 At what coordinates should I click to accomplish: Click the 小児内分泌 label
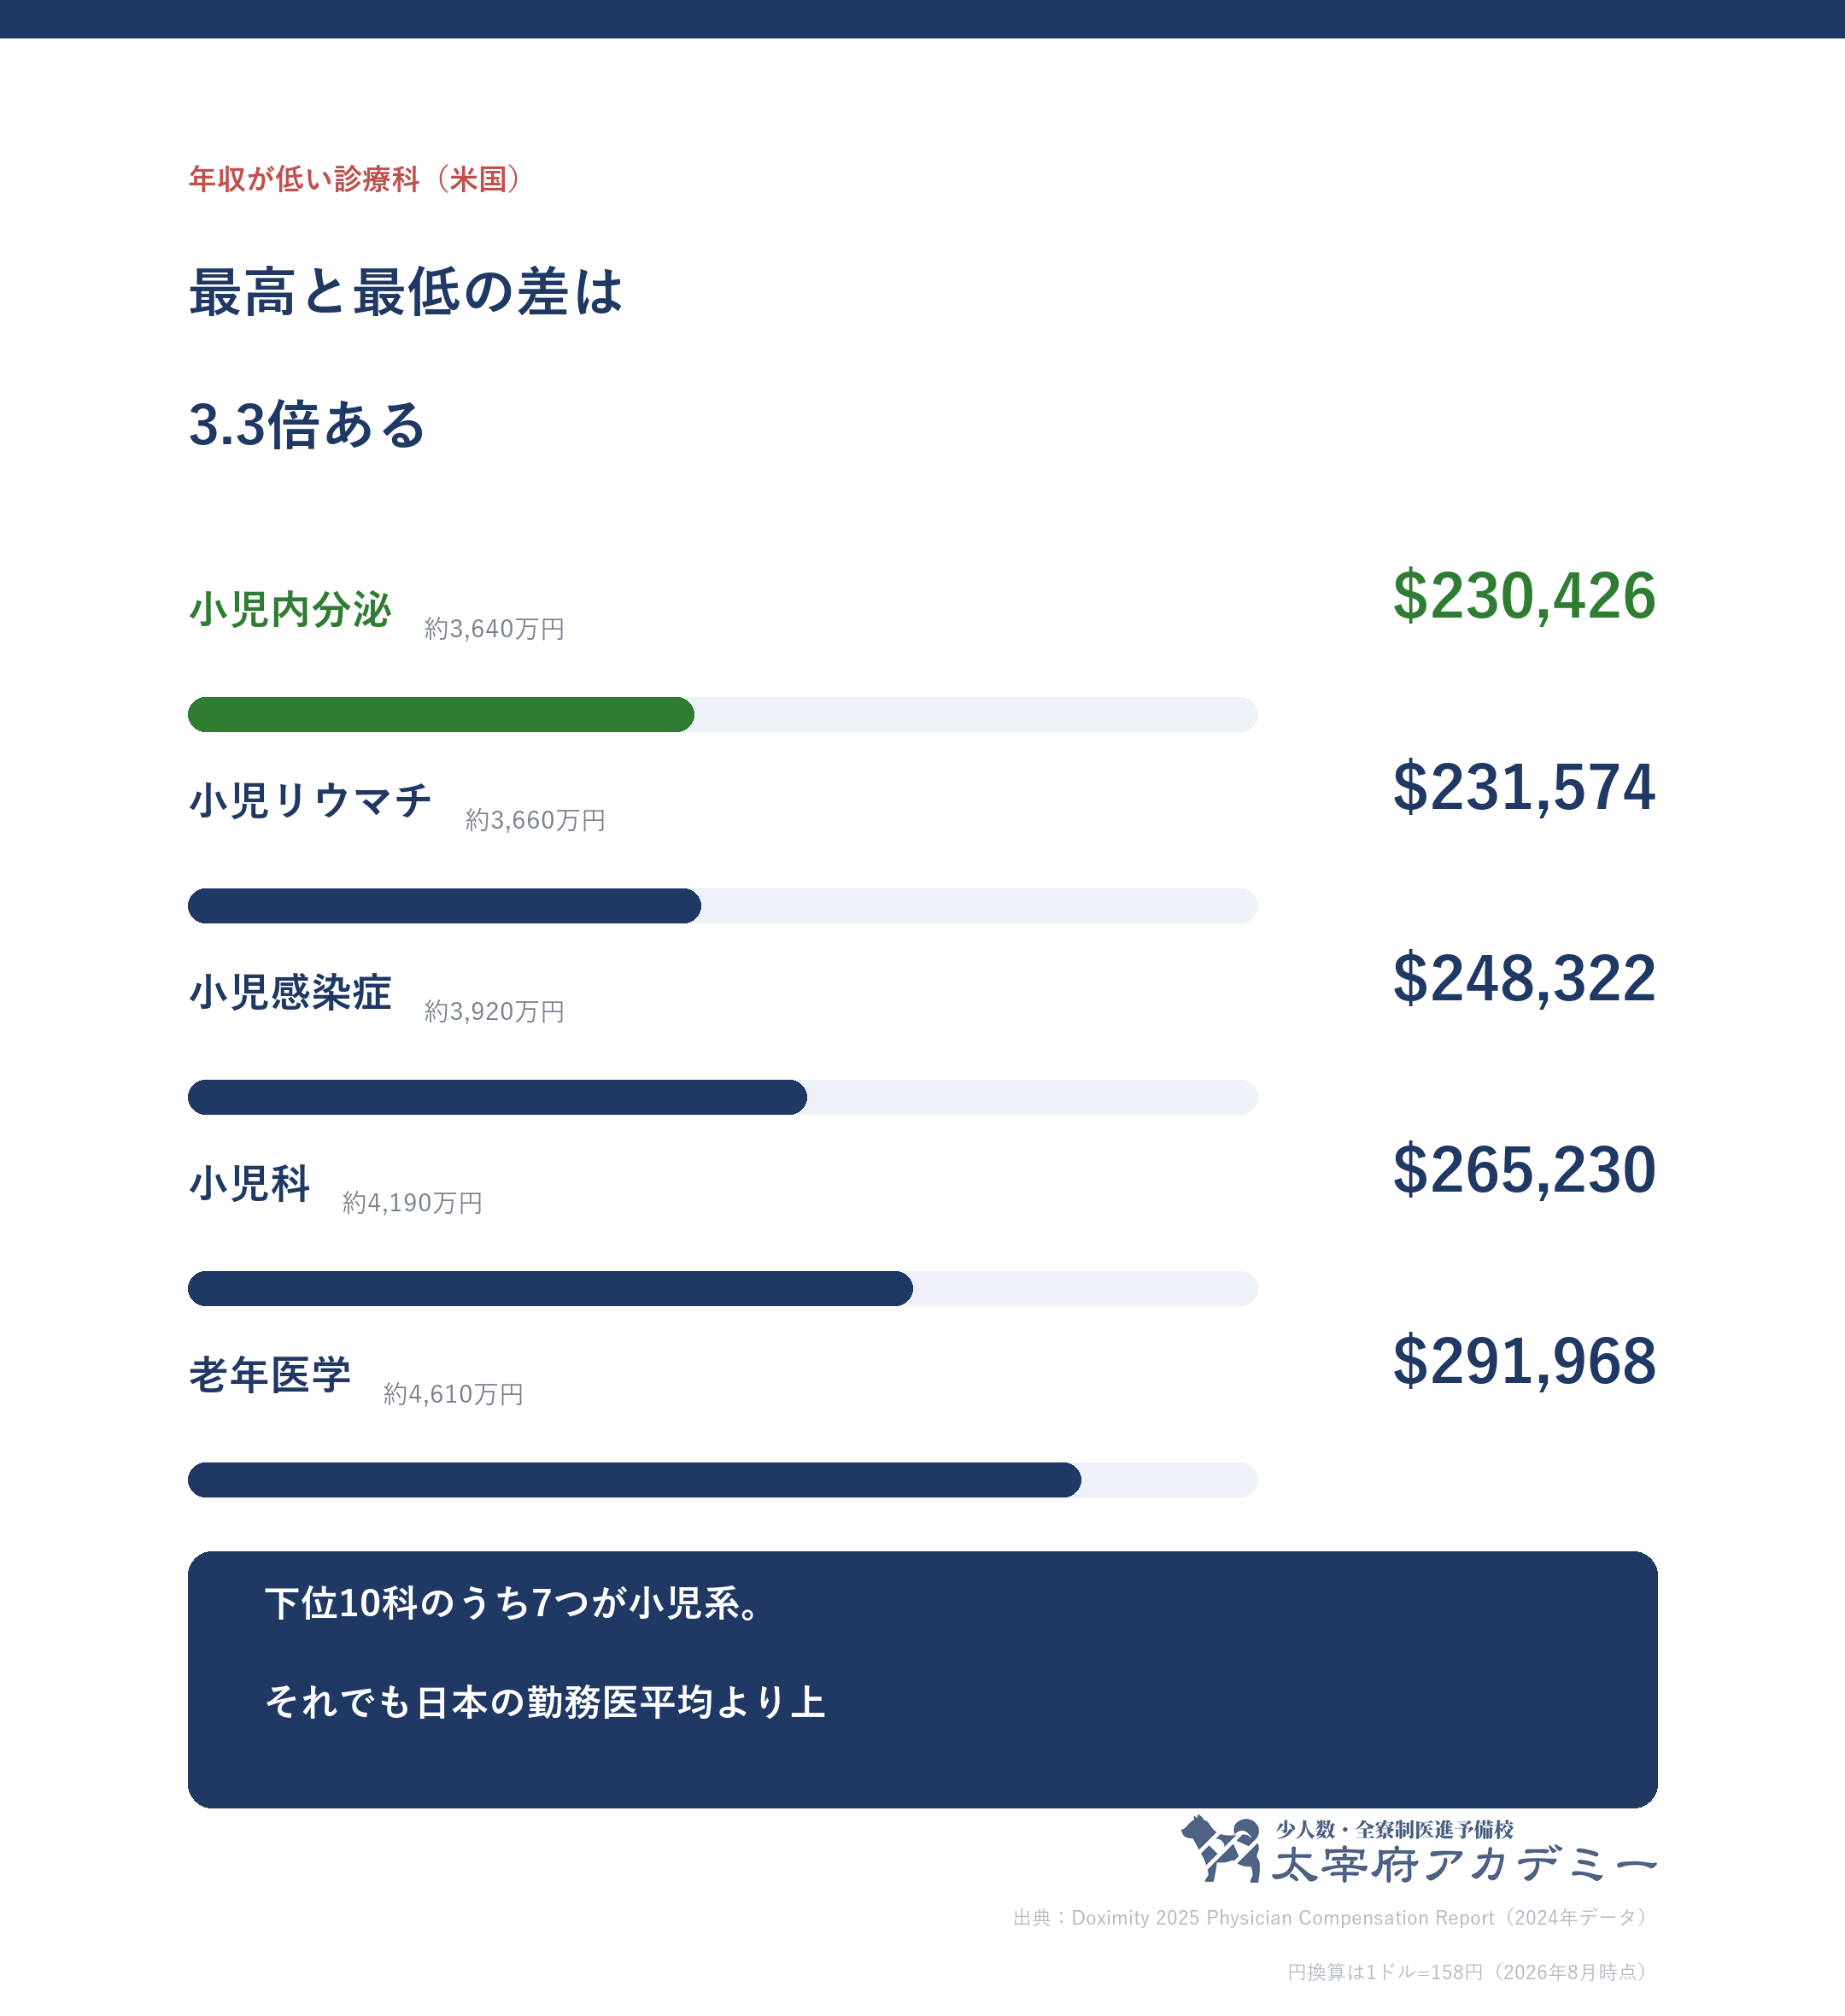290,609
